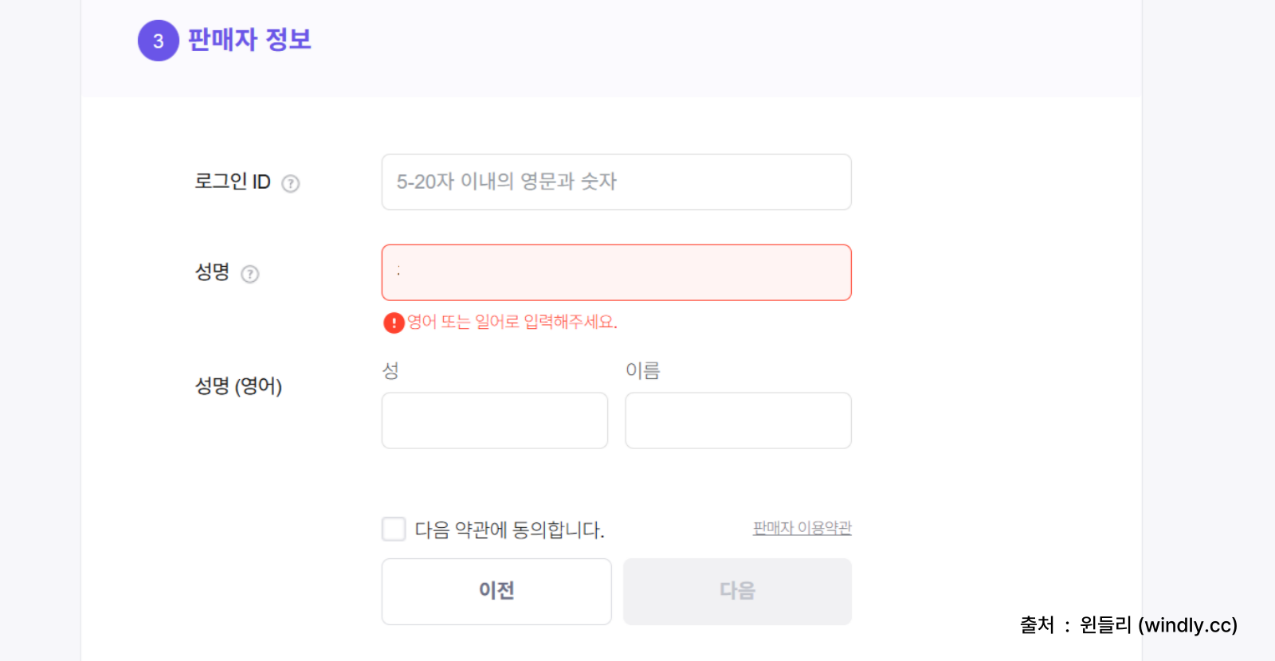Image resolution: width=1275 pixels, height=661 pixels.
Task: Click the 성 column label above surname field
Action: pos(390,370)
